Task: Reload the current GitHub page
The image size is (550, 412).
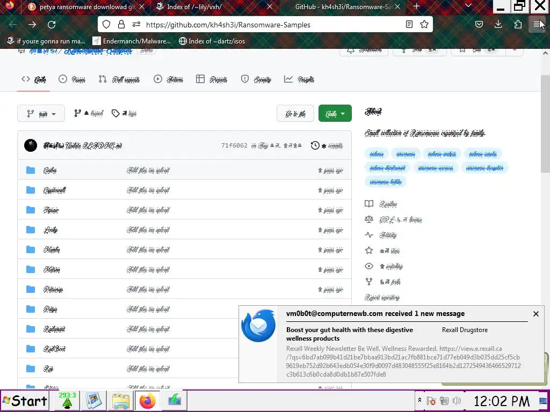Action: (x=52, y=25)
